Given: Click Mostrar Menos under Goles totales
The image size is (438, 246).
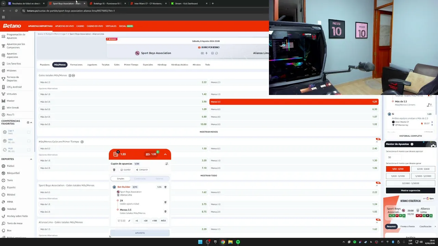Looking at the screenshot, I should click(x=209, y=132).
